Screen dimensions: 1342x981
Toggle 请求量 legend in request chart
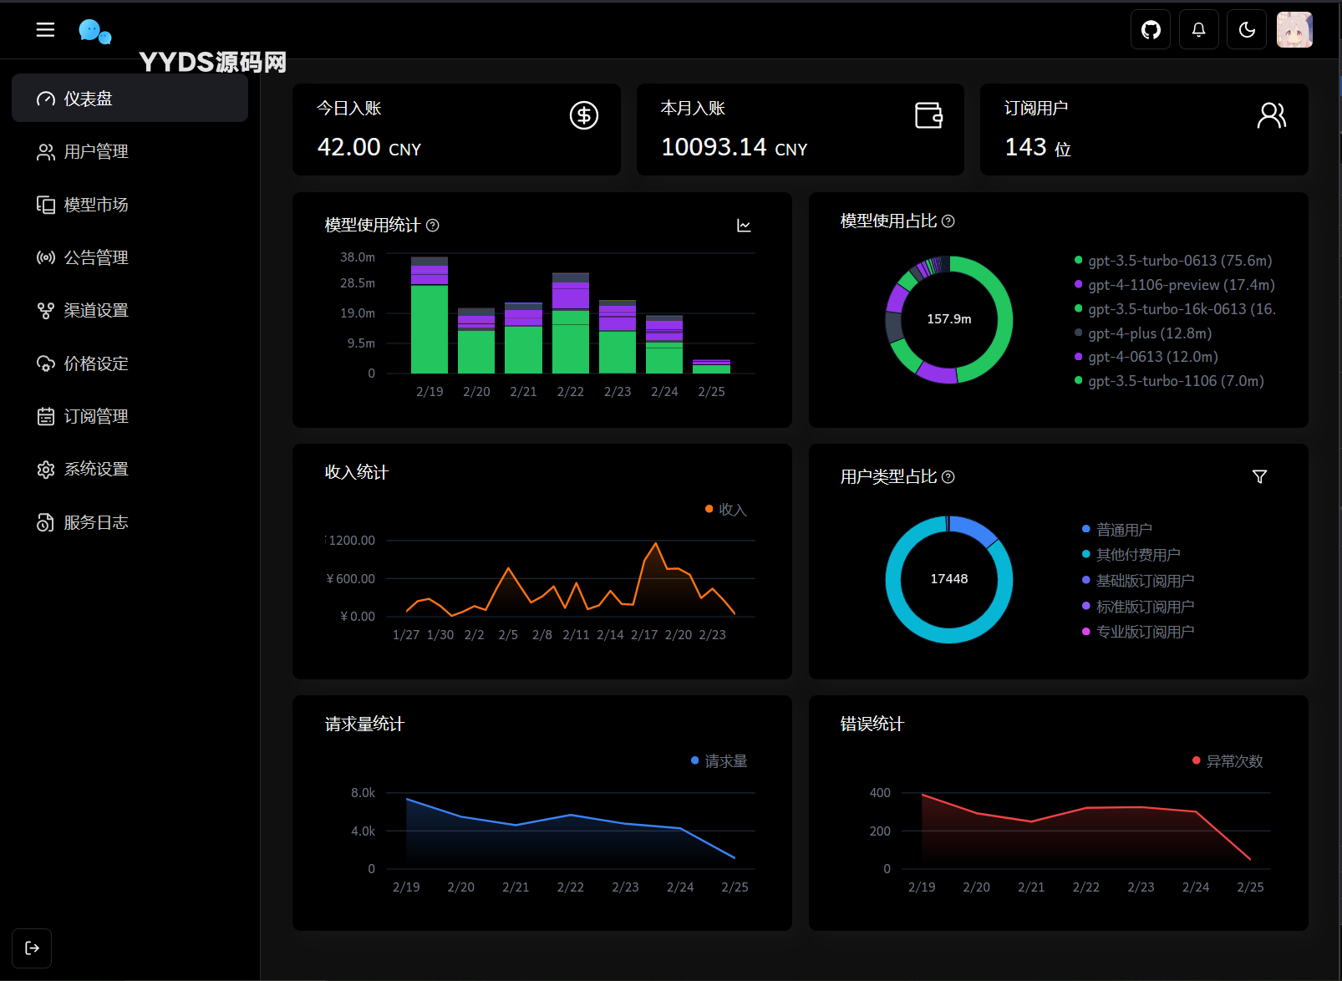(719, 761)
